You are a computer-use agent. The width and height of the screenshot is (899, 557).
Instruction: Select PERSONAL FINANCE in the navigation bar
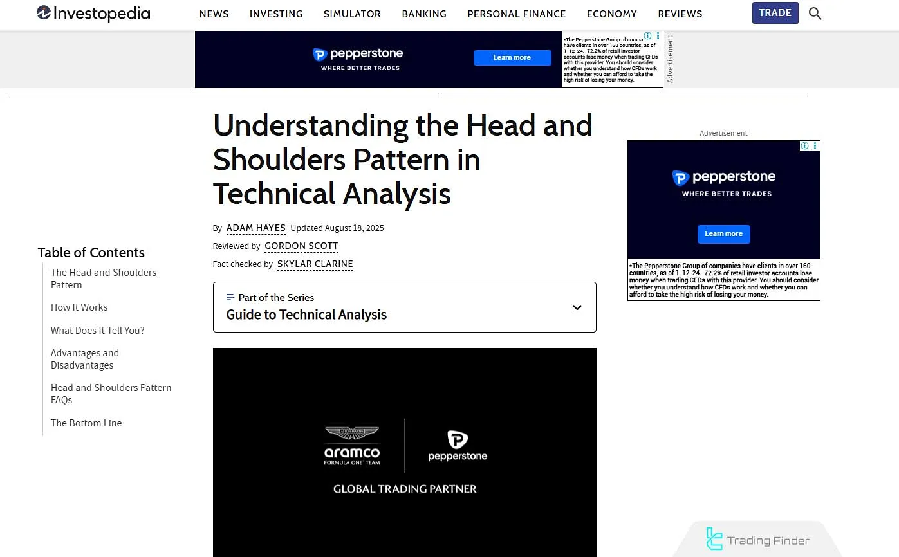517,14
